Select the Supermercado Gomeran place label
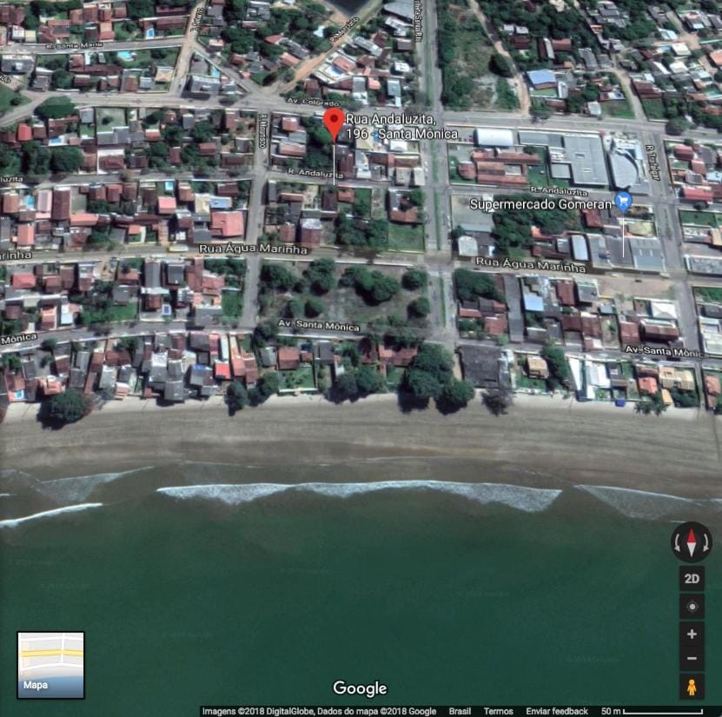Viewport: 722px width, 717px height. click(x=540, y=204)
